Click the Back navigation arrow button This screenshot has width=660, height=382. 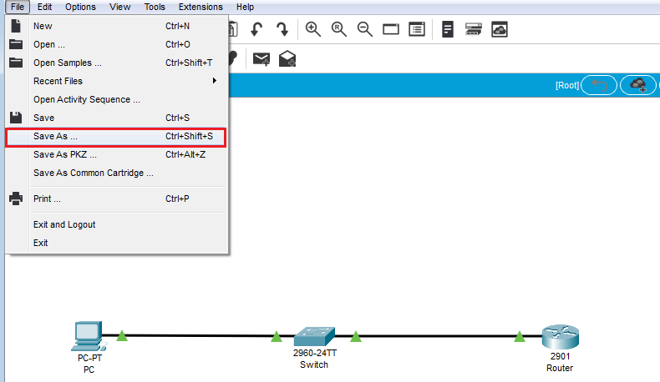point(599,85)
